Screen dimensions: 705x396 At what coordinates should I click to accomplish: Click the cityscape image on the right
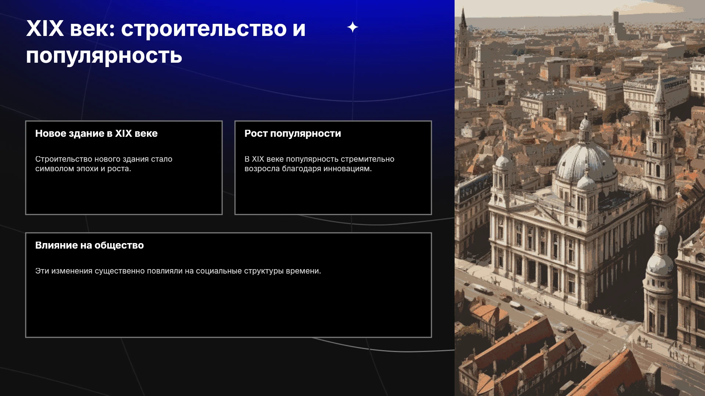pyautogui.click(x=580, y=198)
